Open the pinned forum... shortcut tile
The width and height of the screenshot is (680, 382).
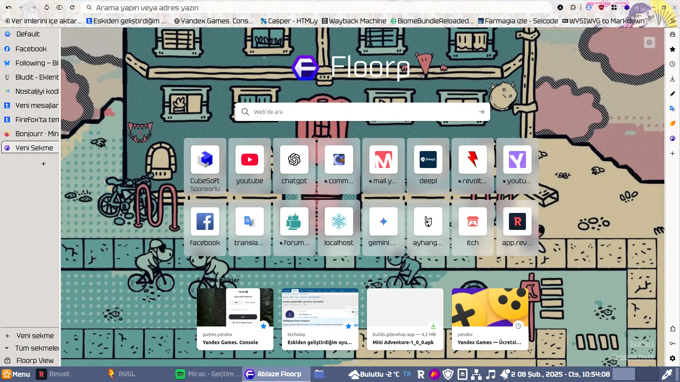point(294,228)
